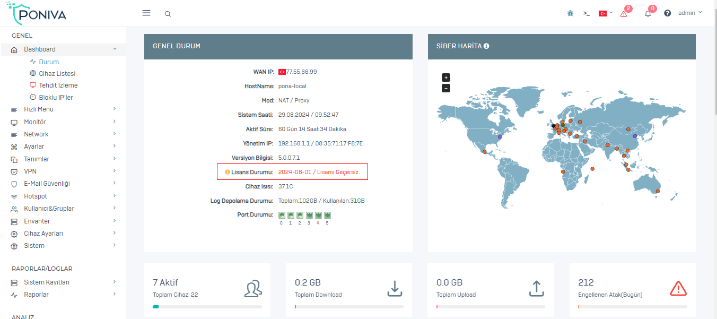Click port 5 status icon
This screenshot has height=319, width=717.
tap(328, 215)
